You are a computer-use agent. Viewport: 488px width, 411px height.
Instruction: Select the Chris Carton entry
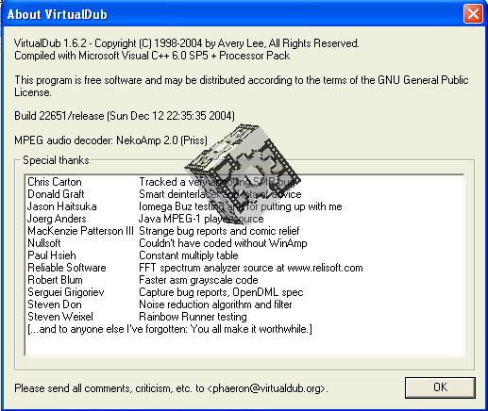point(244,182)
